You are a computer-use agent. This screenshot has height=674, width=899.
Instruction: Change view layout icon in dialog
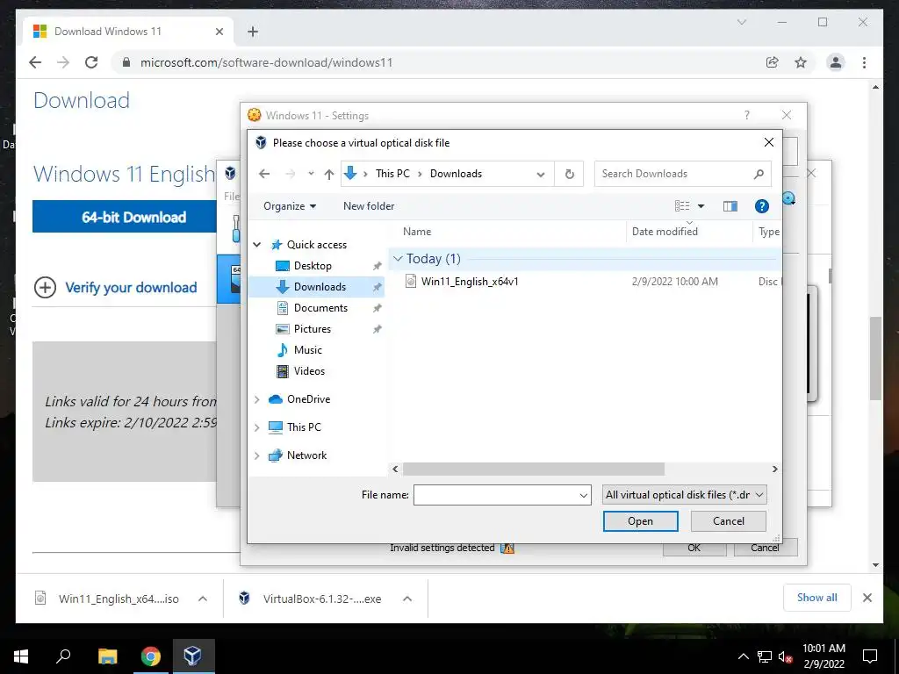tap(681, 206)
